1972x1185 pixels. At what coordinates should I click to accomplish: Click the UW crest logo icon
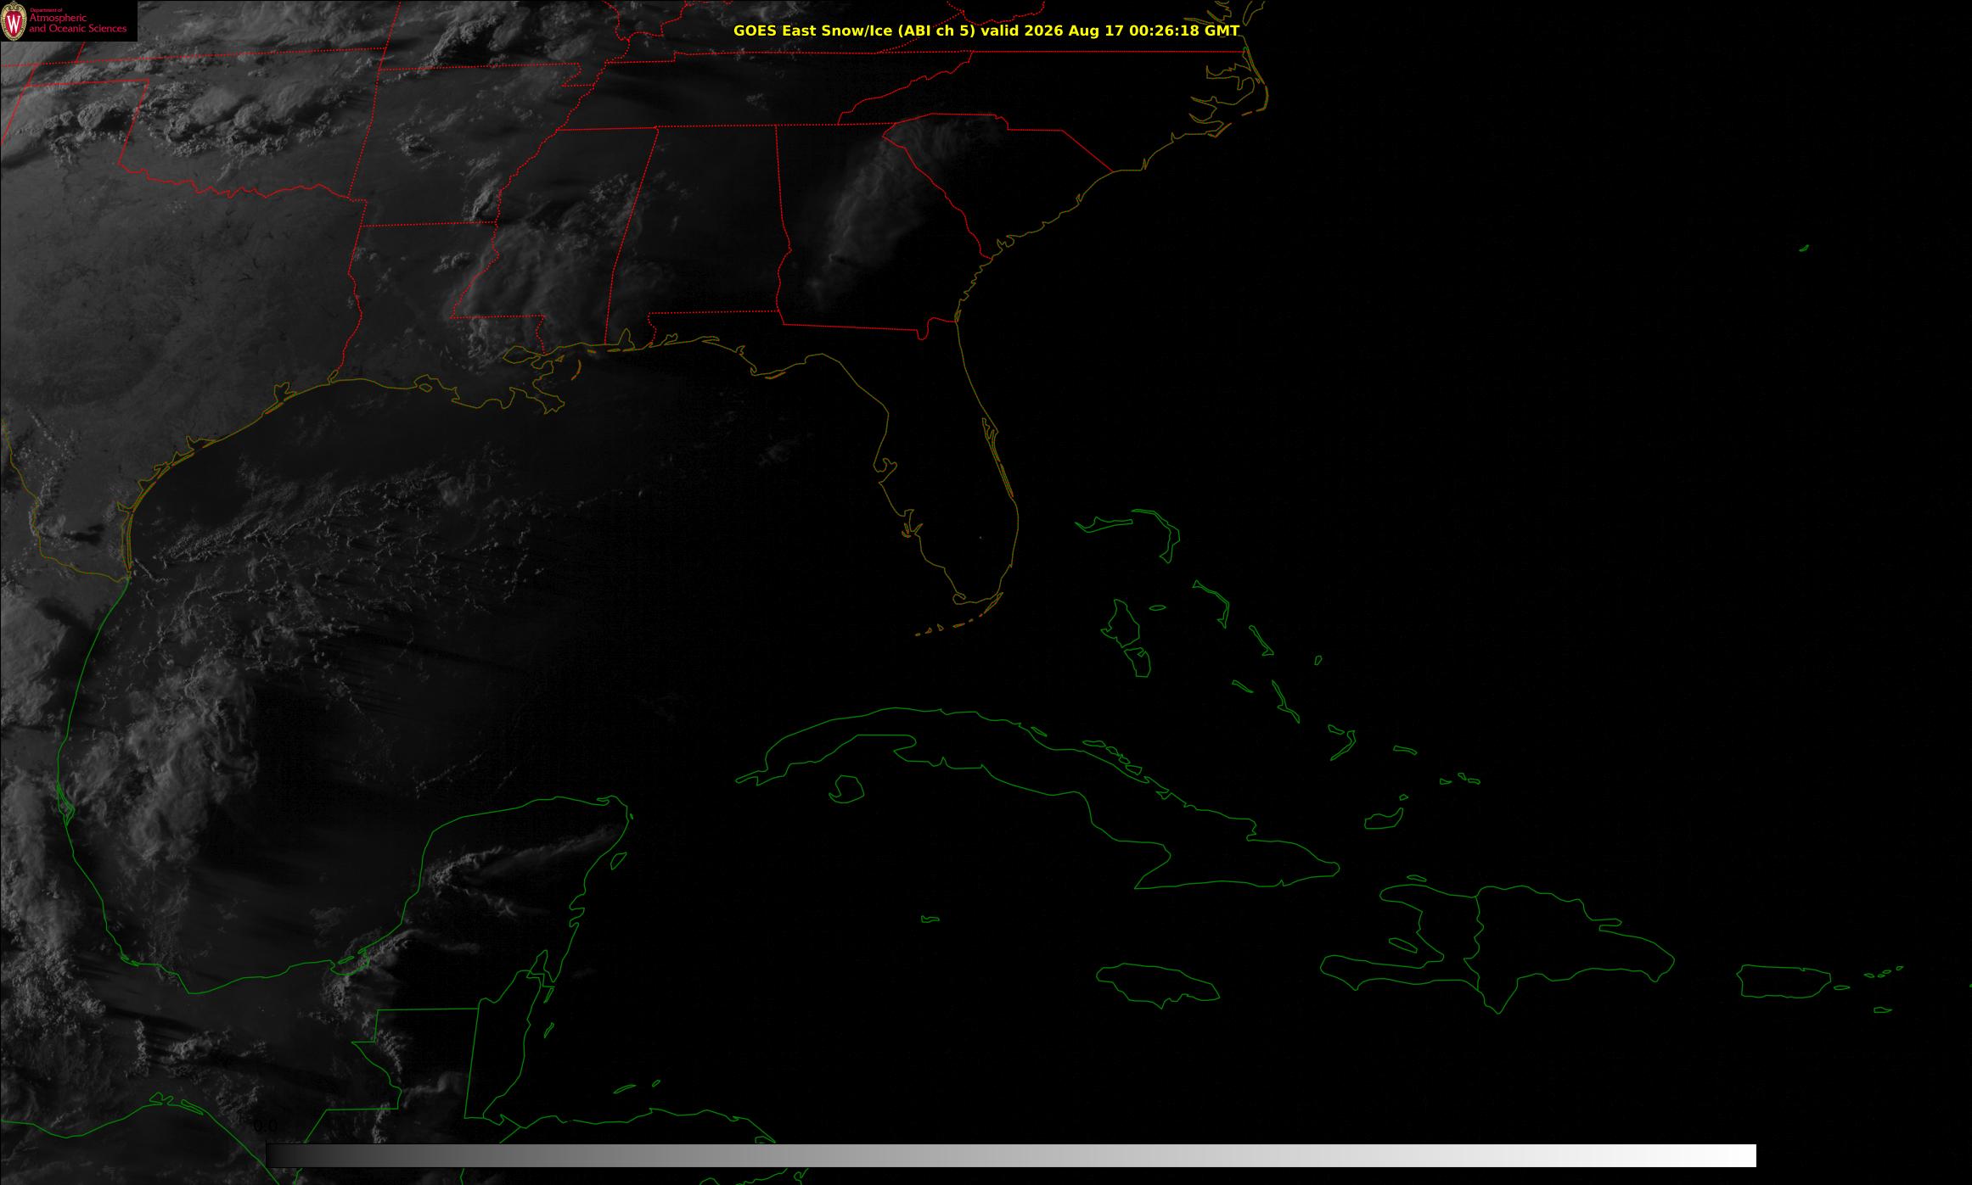pyautogui.click(x=14, y=22)
